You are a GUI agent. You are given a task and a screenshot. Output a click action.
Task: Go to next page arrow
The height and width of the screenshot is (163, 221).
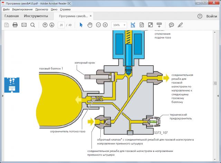click(52, 25)
